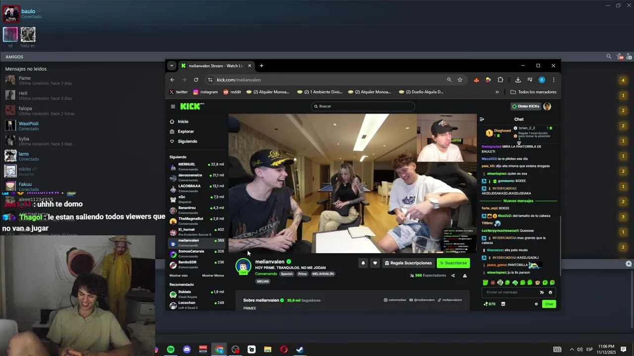The height and width of the screenshot is (356, 634).
Task: Select MERNUEL channel in following list
Action: [197, 167]
